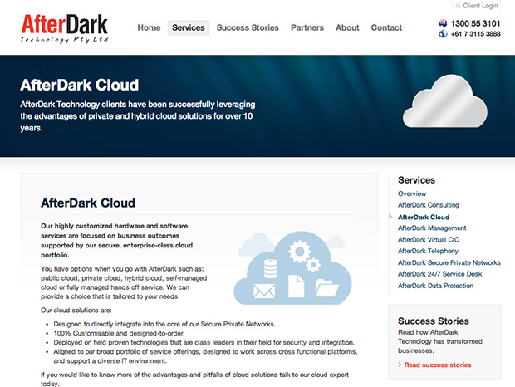515x387 pixels.
Task: Go to Success Stories in top navigation
Action: [248, 27]
